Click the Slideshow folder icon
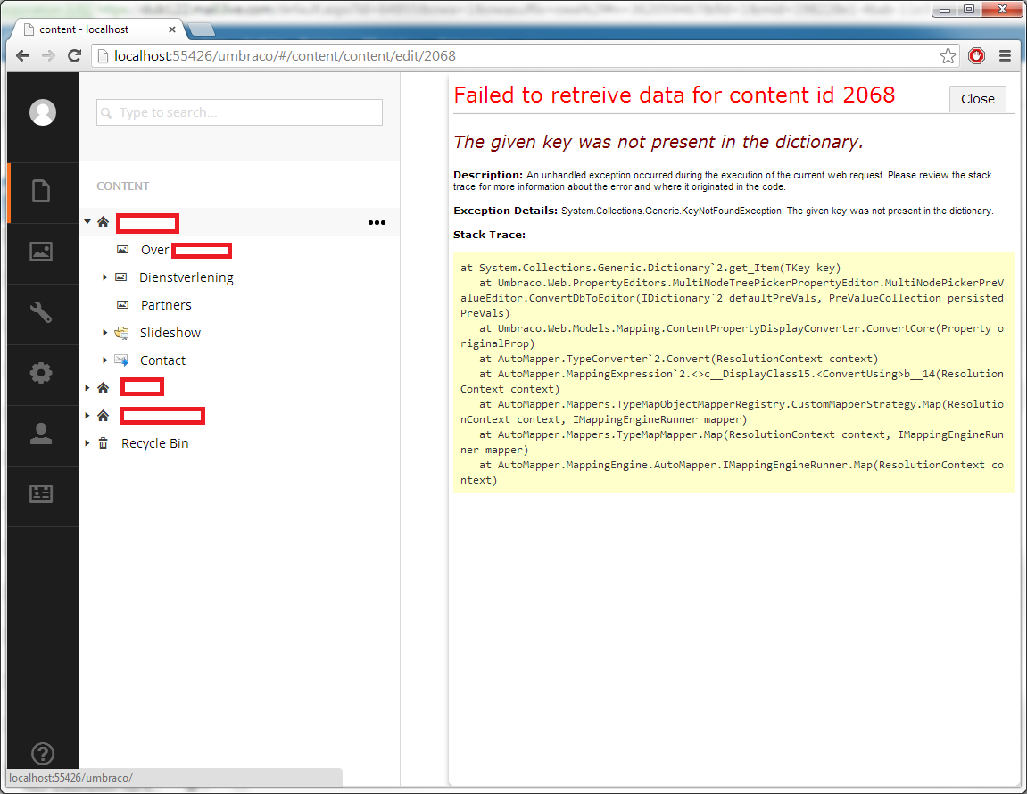This screenshot has width=1027, height=794. pos(121,333)
